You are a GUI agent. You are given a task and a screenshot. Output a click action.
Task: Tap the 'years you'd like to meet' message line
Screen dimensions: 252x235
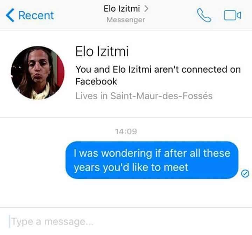click(131, 168)
